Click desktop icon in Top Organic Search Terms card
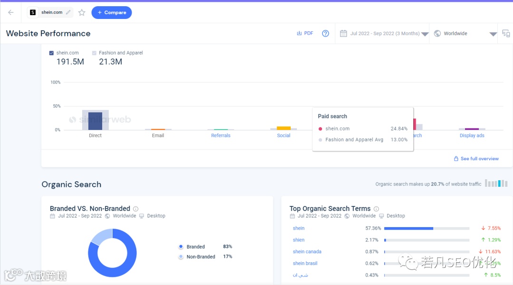513x285 pixels. coord(381,216)
